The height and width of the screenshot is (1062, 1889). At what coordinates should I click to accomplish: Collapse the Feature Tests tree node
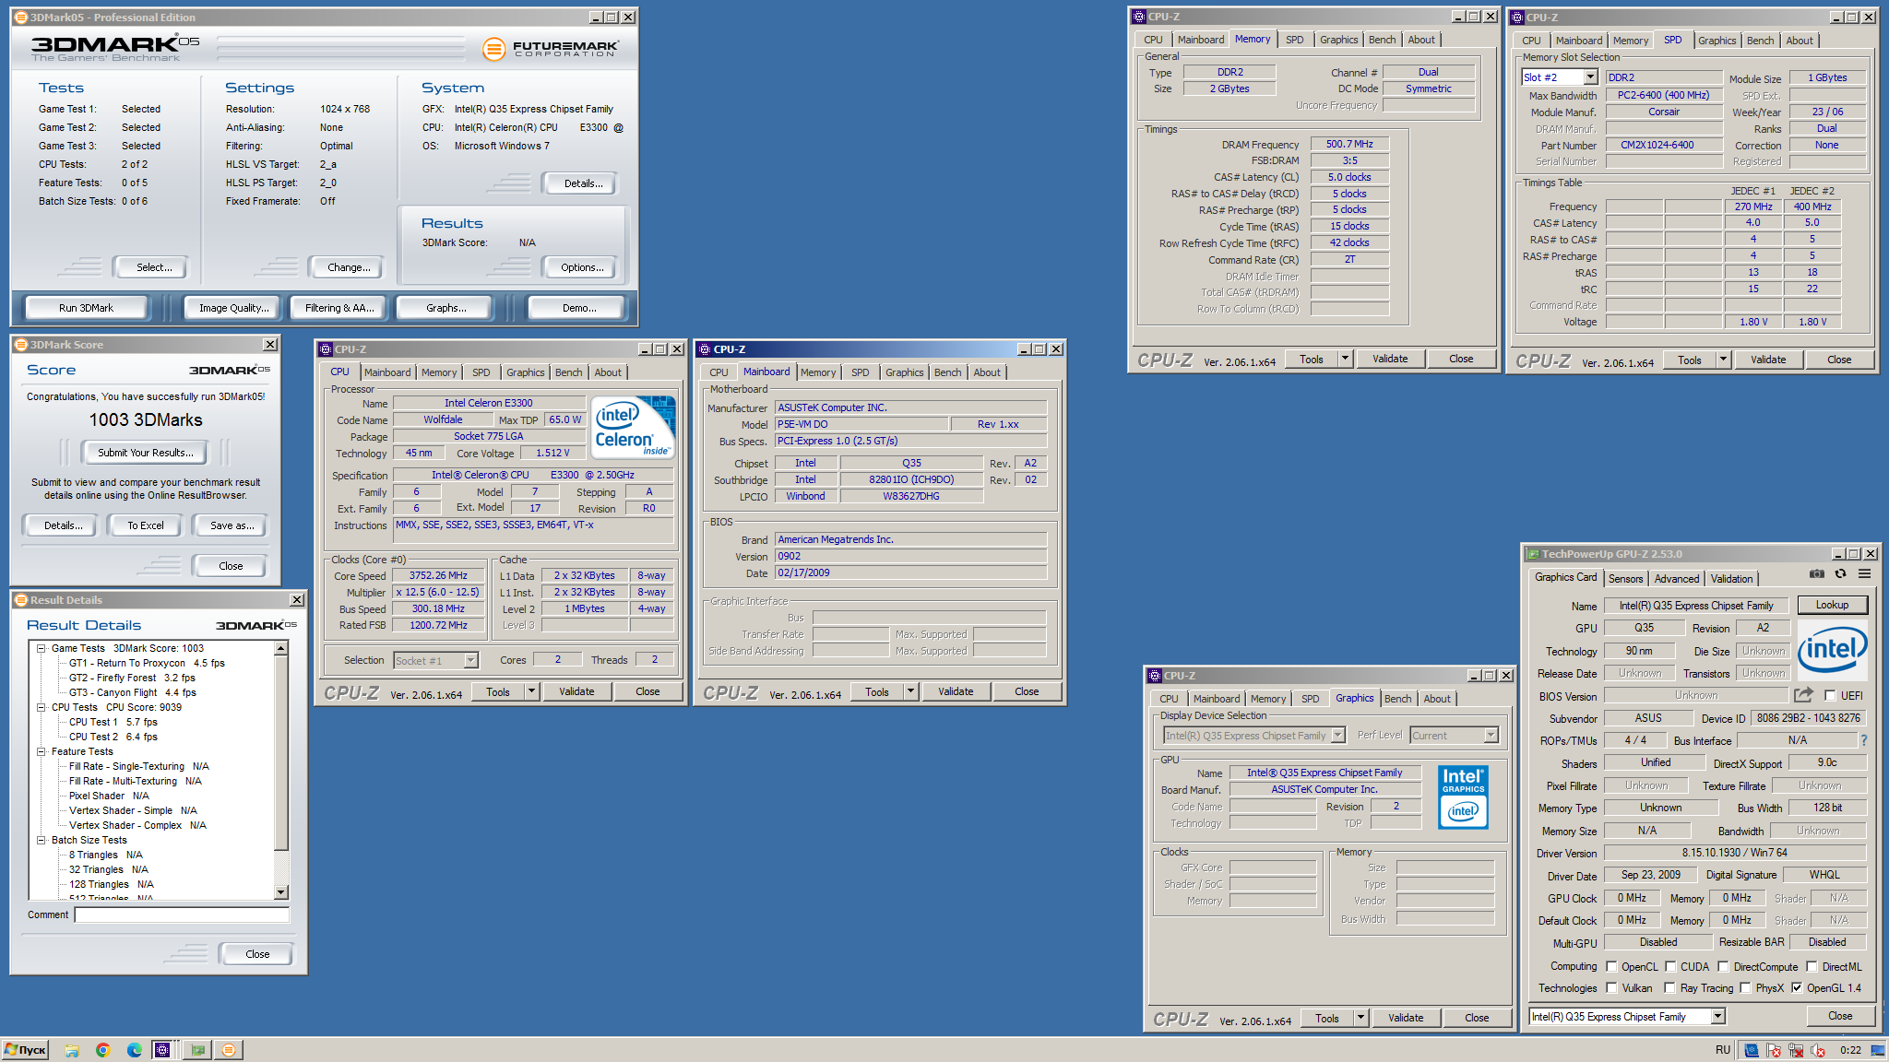tap(41, 751)
